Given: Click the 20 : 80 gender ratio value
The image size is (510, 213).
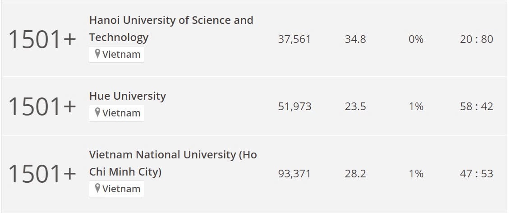Looking at the screenshot, I should click(x=477, y=39).
